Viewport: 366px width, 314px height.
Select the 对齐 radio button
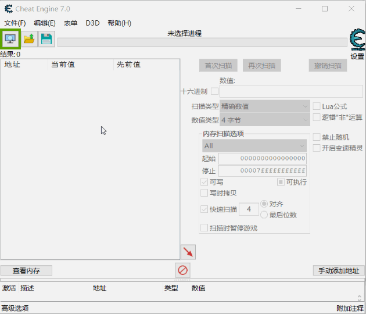tap(264, 204)
